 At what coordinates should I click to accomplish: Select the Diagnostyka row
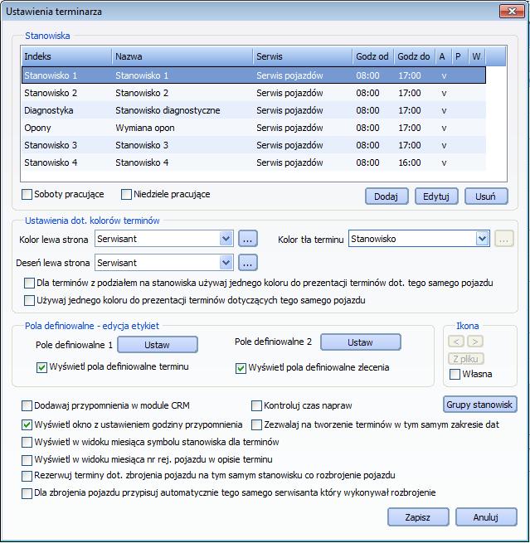pyautogui.click(x=254, y=110)
